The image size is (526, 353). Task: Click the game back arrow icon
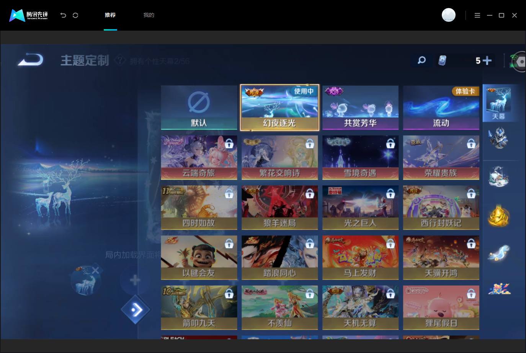(31, 60)
